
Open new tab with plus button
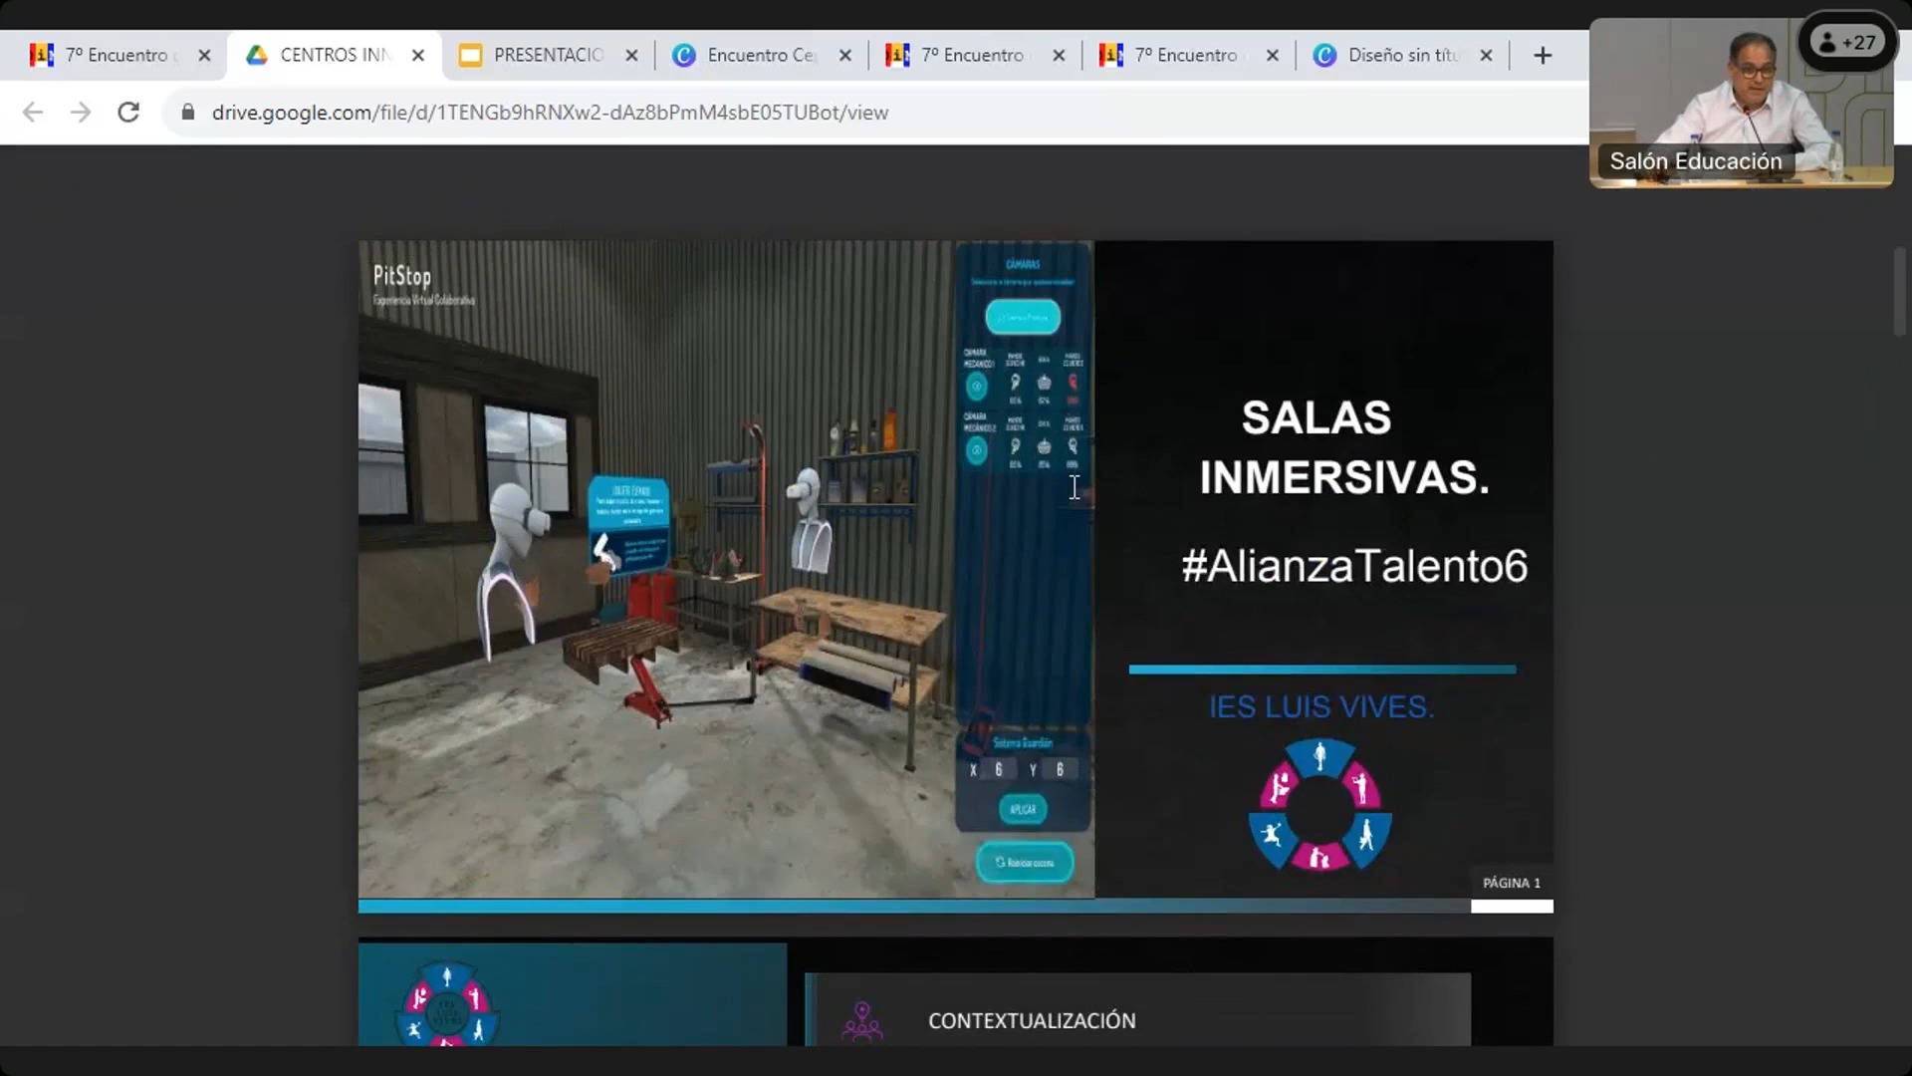[x=1543, y=56]
